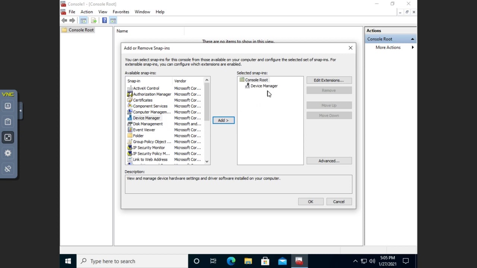Screen dimensions: 477x268
Task: Select the Authorization Manager snap-in icon
Action: click(130, 94)
